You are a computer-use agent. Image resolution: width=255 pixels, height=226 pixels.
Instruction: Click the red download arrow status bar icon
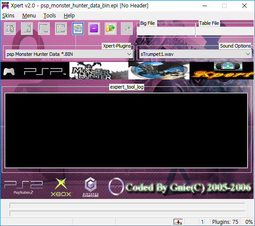coord(178,222)
